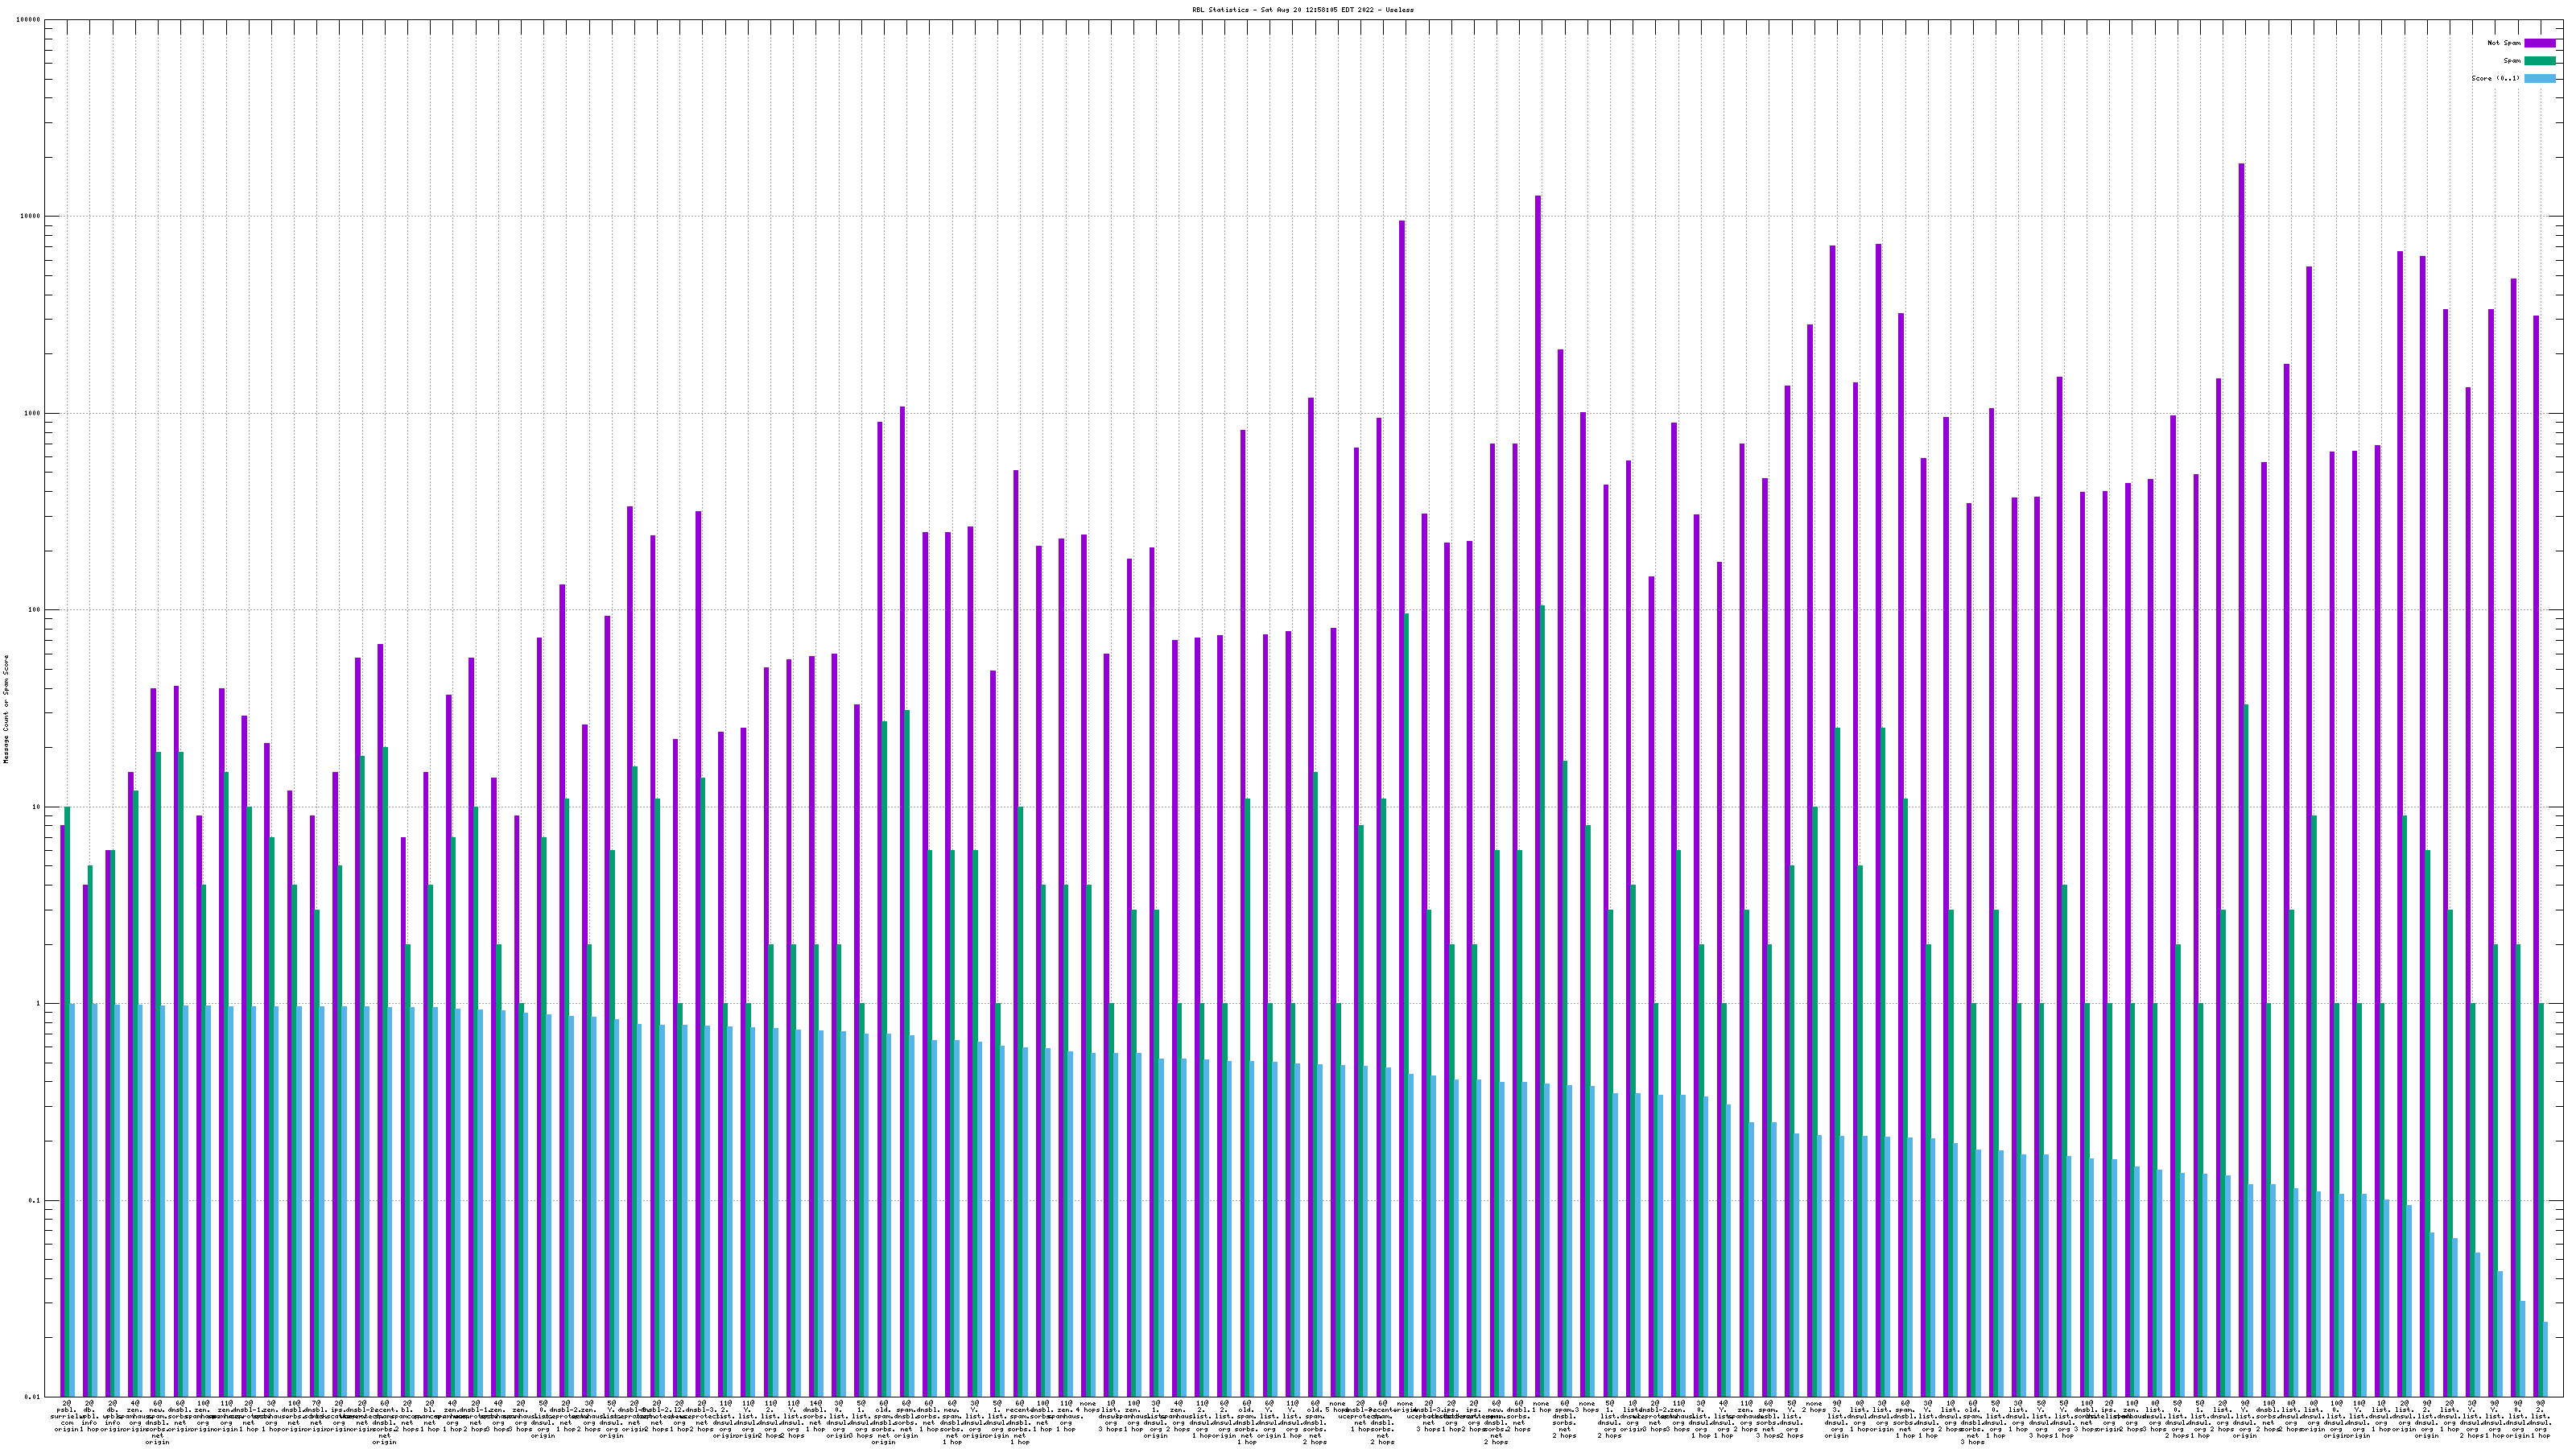Click the shortest blue Score bar at far right
Viewport: 2576px width, 1449px height.
pyautogui.click(x=2546, y=1360)
